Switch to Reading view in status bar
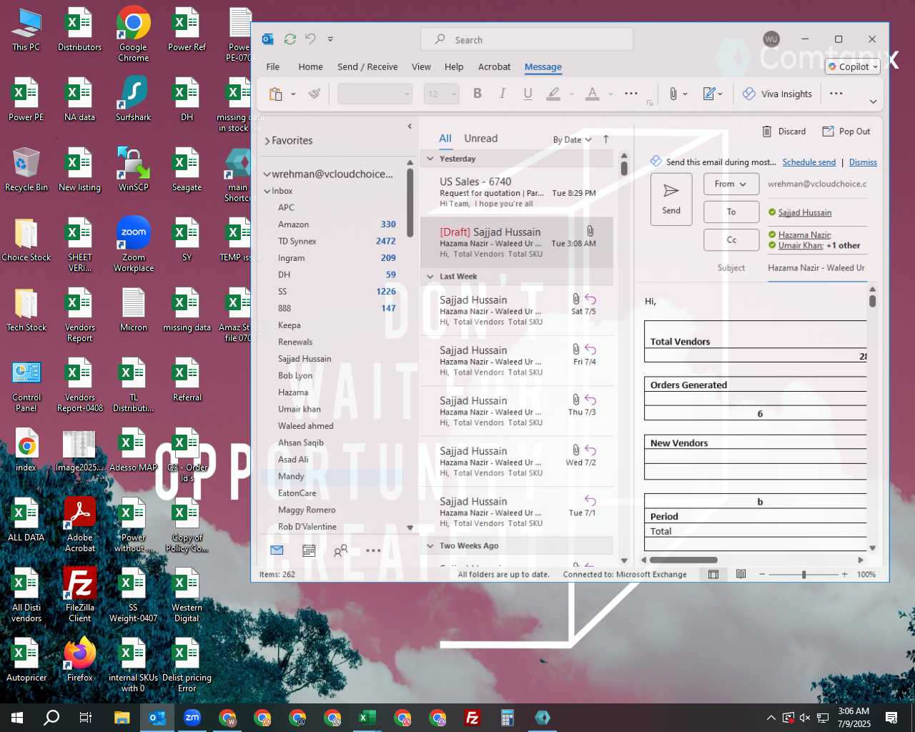The height and width of the screenshot is (732, 915). [x=741, y=574]
